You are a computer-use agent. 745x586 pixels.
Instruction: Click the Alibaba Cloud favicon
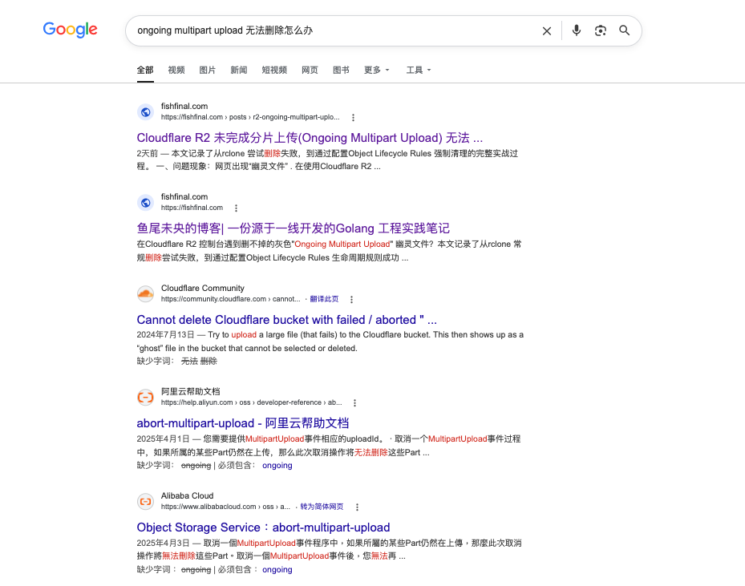coord(145,502)
